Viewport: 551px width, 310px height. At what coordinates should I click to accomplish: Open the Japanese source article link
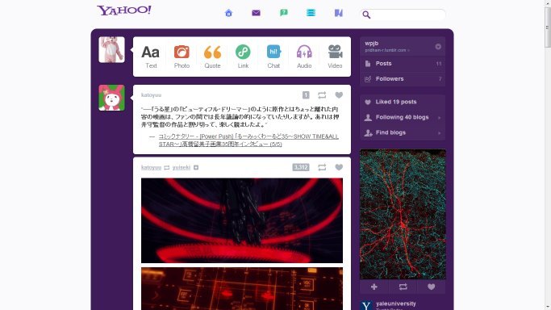(x=248, y=140)
